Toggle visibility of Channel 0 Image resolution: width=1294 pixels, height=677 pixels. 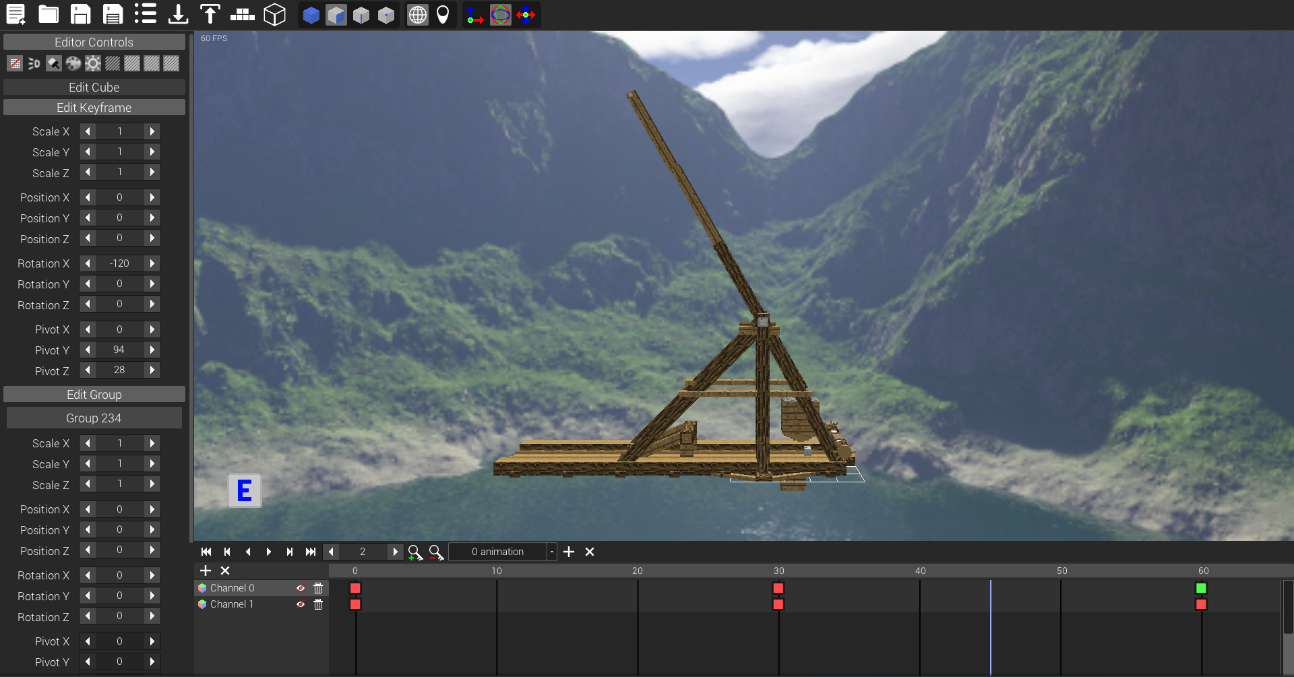point(301,588)
